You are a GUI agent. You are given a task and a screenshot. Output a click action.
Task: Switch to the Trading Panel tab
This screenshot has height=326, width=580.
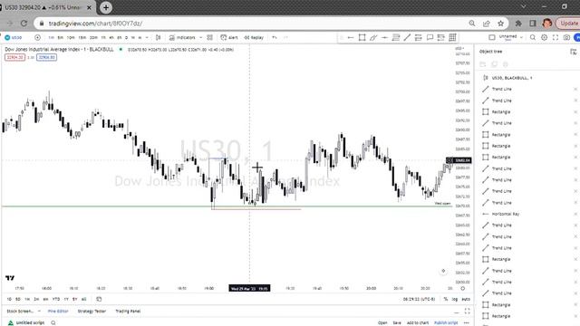pyautogui.click(x=128, y=312)
